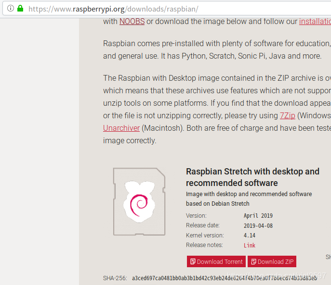Click the 'Raspbian comes pre-installed' paragraph text

click(217, 50)
